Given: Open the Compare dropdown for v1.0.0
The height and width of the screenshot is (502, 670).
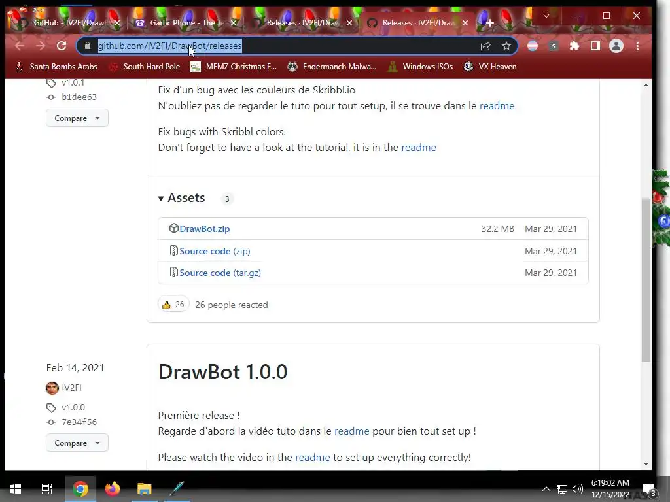Looking at the screenshot, I should (x=77, y=443).
